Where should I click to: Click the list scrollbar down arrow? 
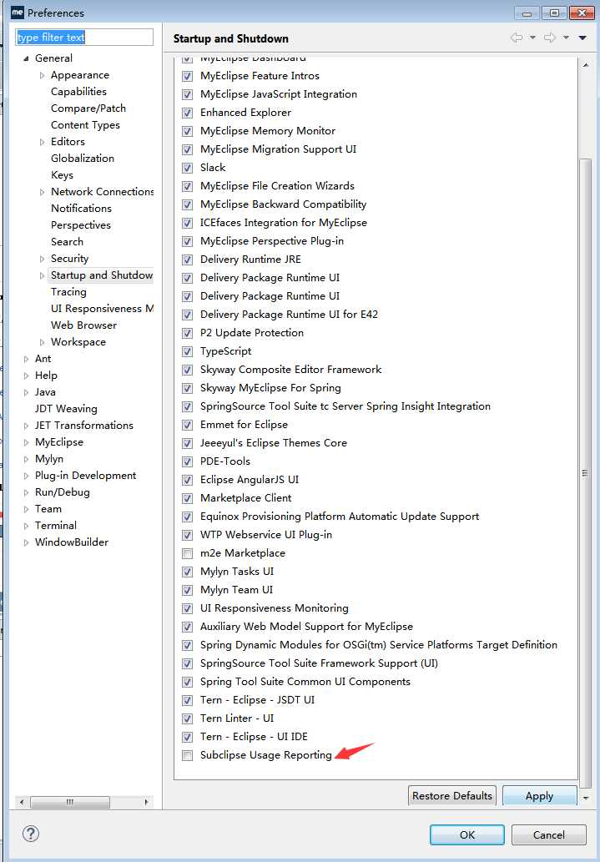(x=586, y=797)
